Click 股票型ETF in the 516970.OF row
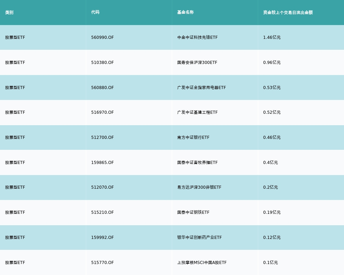Image resolution: width=344 pixels, height=275 pixels. 15,112
